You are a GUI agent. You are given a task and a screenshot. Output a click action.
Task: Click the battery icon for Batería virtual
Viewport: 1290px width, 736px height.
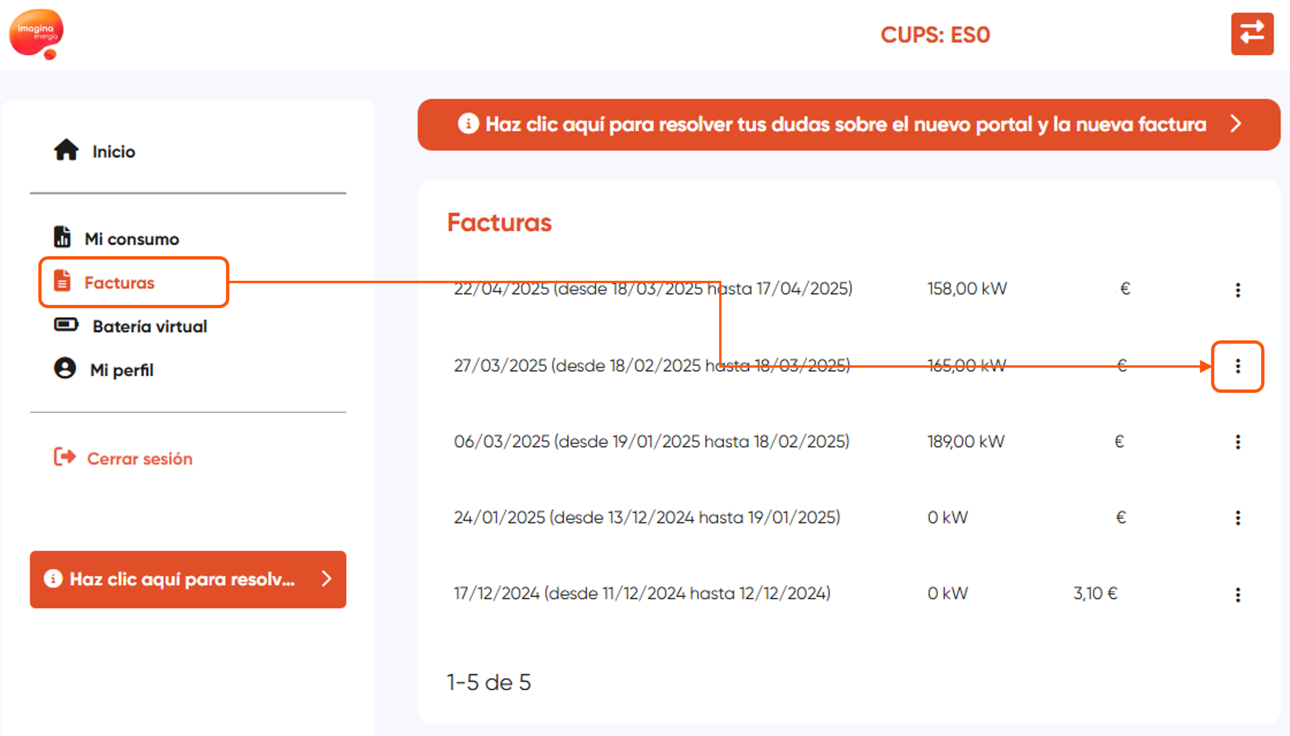click(66, 325)
